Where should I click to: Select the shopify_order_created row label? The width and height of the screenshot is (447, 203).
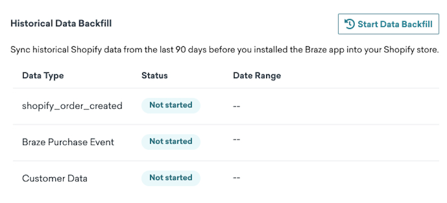point(72,106)
